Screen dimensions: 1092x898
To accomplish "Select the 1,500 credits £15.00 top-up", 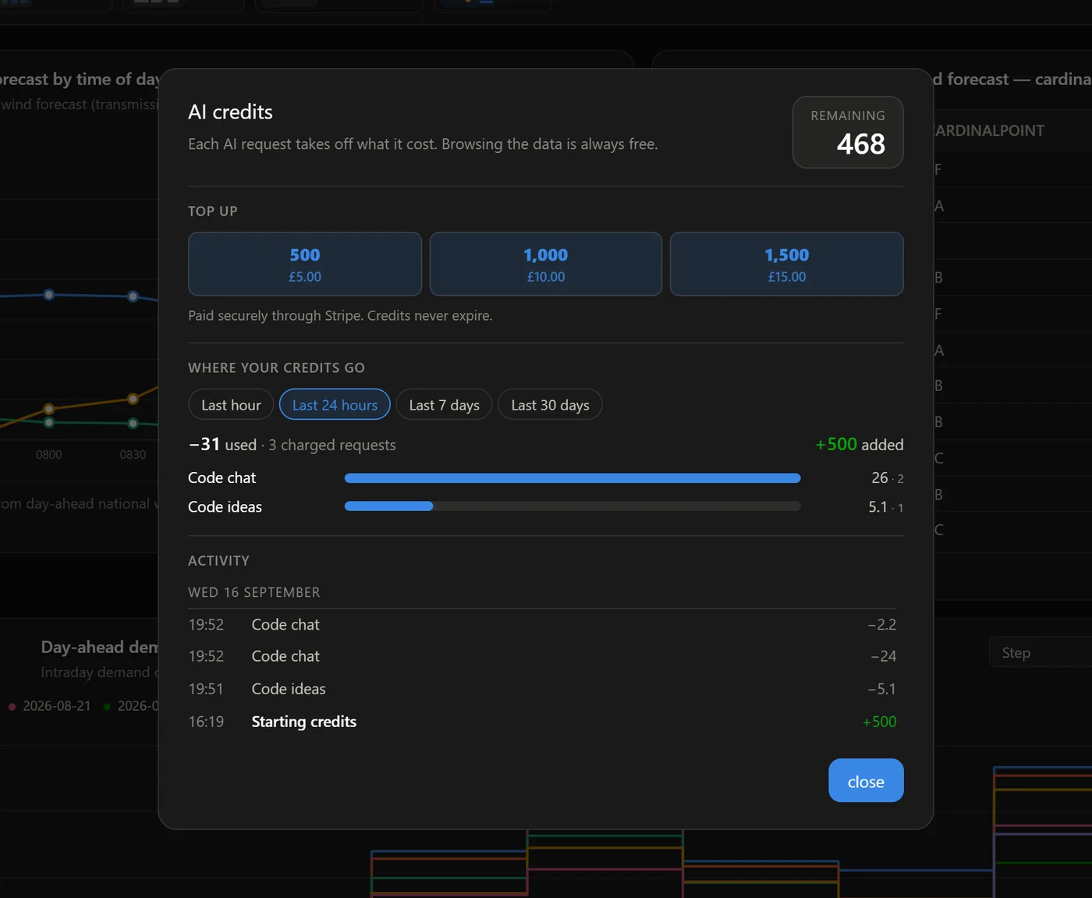I will 787,264.
